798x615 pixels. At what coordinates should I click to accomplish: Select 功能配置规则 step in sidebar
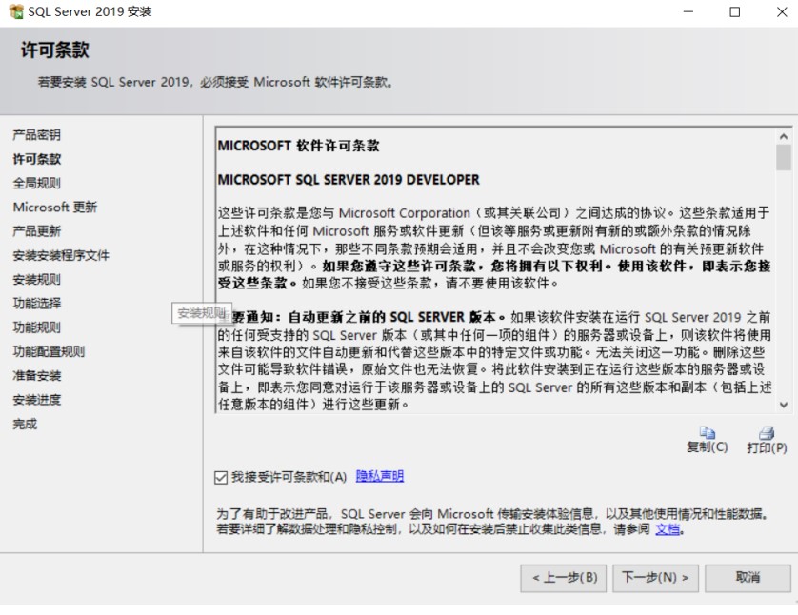click(x=49, y=351)
